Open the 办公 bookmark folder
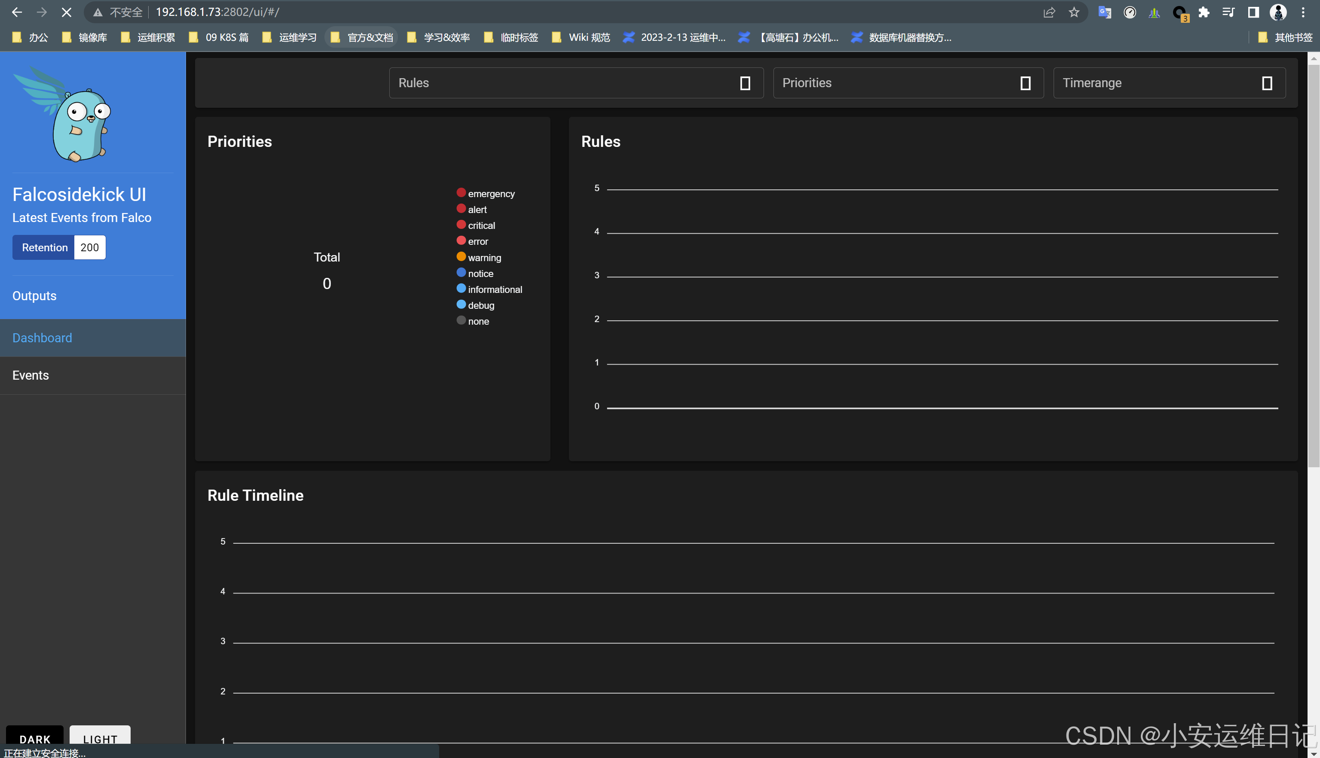The height and width of the screenshot is (758, 1320). [30, 37]
